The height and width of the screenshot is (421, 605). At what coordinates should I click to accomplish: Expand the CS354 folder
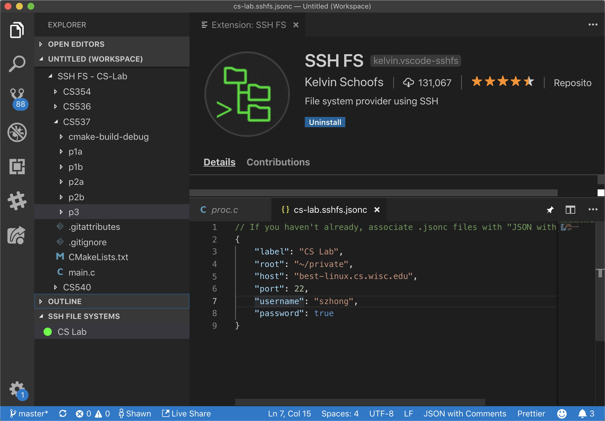pos(77,92)
